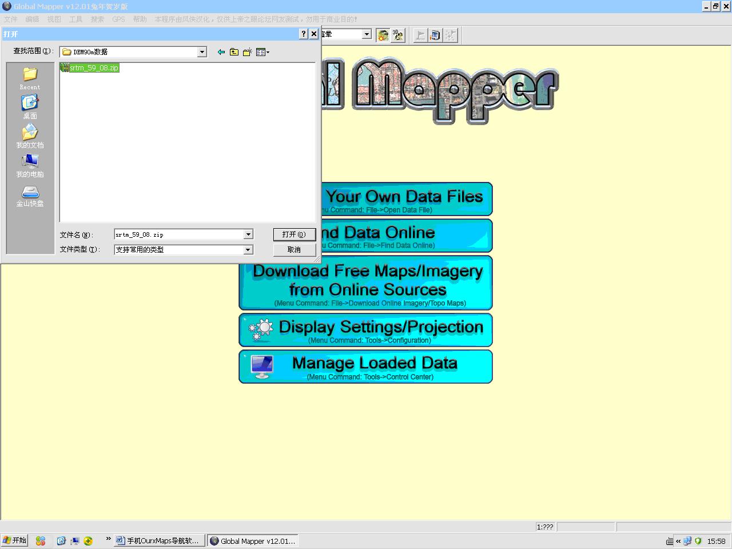Open the 工具 menu
Viewport: 732px width, 549px height.
75,19
